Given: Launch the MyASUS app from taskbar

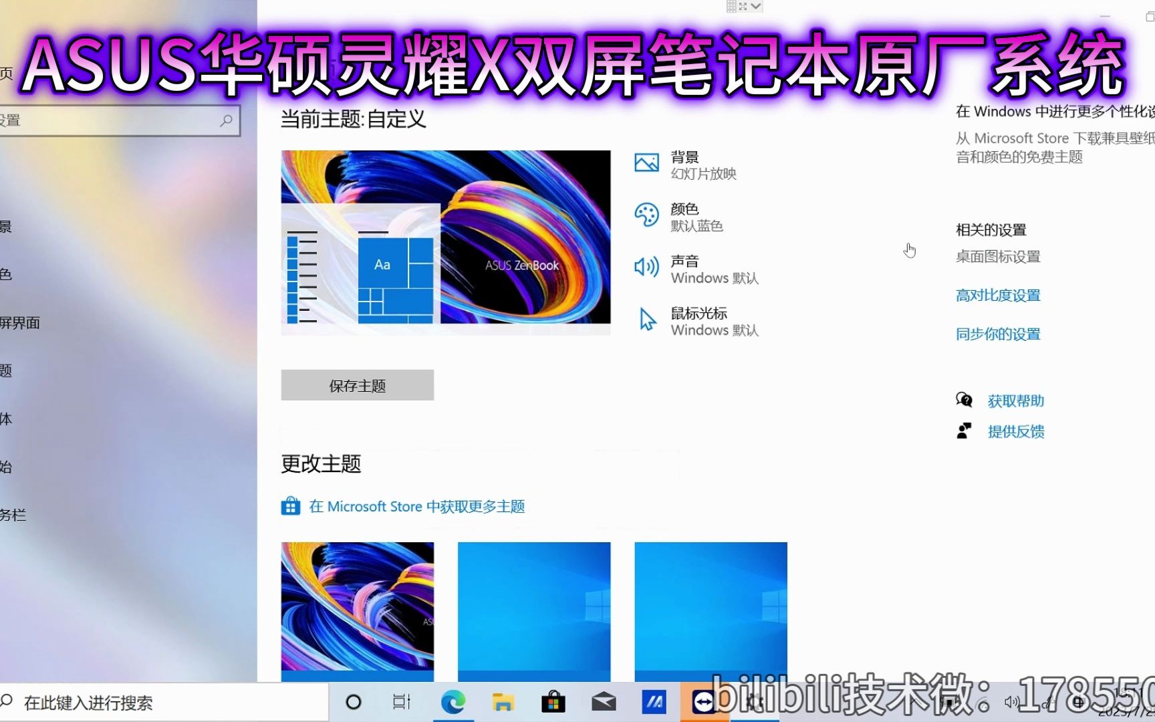Looking at the screenshot, I should click(x=654, y=702).
